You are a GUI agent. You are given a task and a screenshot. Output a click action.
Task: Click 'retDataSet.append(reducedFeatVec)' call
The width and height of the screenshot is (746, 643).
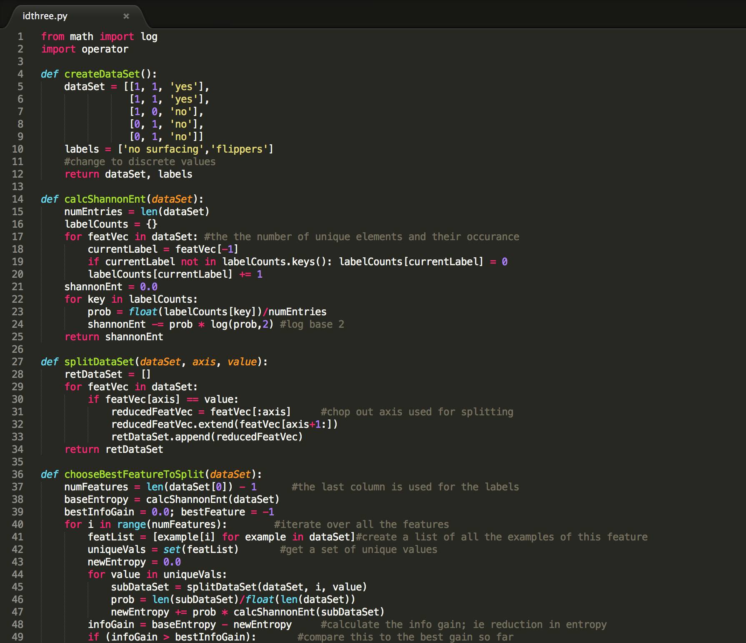click(x=207, y=437)
